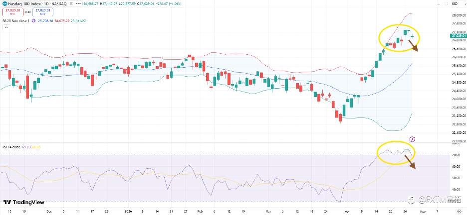Select the RSI 14 close indicator label
This screenshot has height=215, width=467.
pos(11,147)
